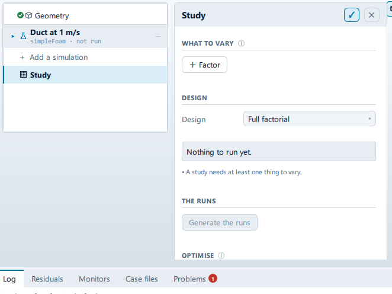Click the red Problems count badge
392x294 pixels.
pyautogui.click(x=213, y=279)
